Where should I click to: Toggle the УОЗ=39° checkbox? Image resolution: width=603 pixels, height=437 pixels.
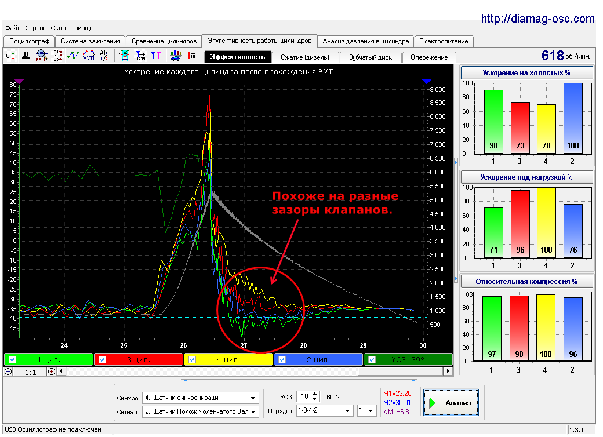coord(372,360)
